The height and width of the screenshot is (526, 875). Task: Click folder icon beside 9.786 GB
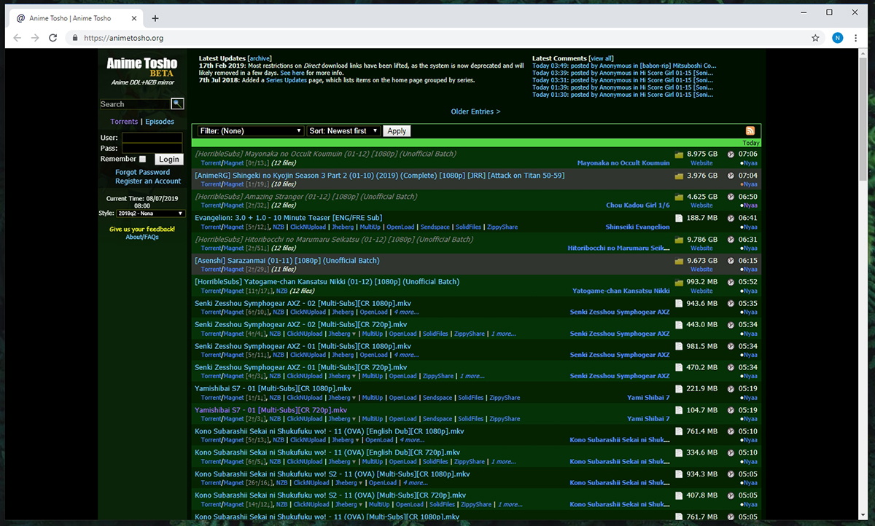click(679, 240)
